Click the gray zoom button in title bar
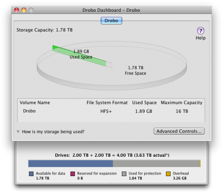The image size is (223, 192). [31, 10]
